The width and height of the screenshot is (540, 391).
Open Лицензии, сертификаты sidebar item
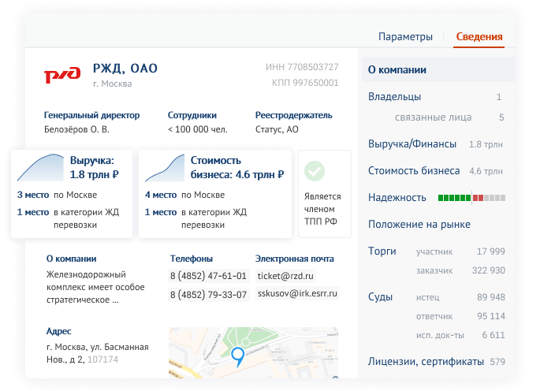click(x=426, y=361)
